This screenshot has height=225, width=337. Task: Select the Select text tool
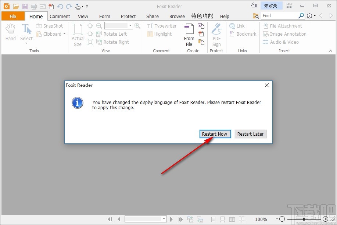26,33
